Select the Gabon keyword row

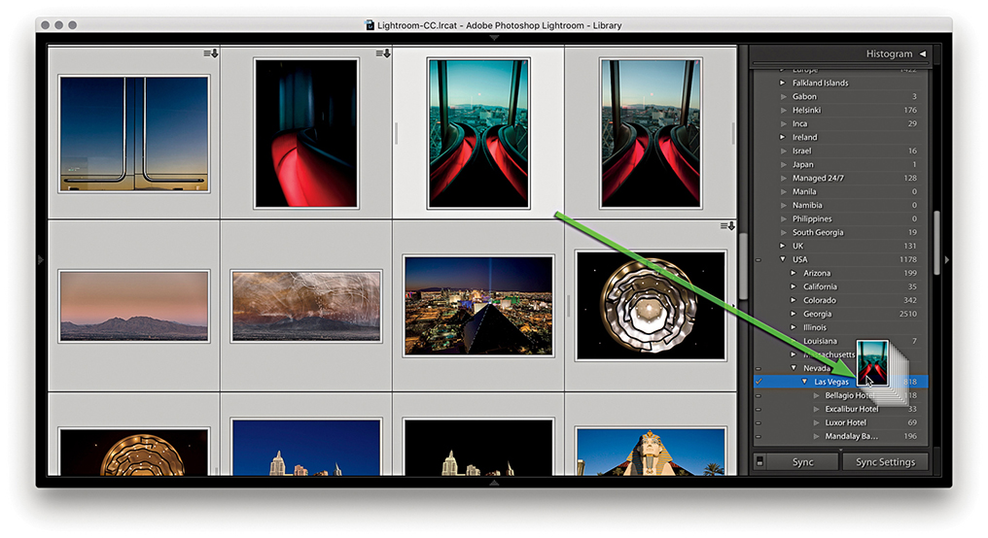pos(840,96)
